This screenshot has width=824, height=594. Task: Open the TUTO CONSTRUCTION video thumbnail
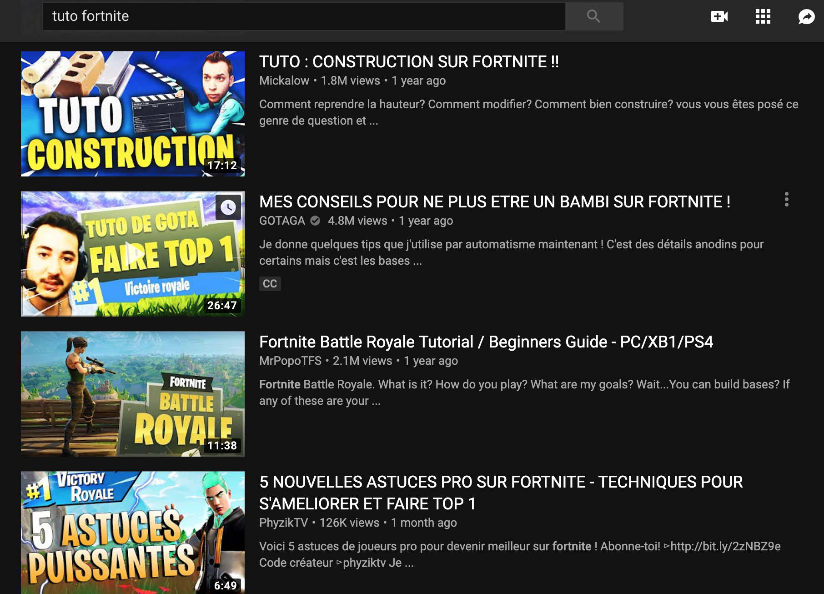coord(133,114)
